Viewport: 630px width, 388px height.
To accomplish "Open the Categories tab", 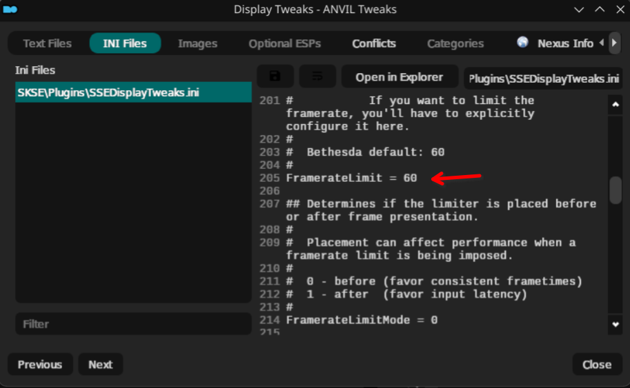I will 455,43.
